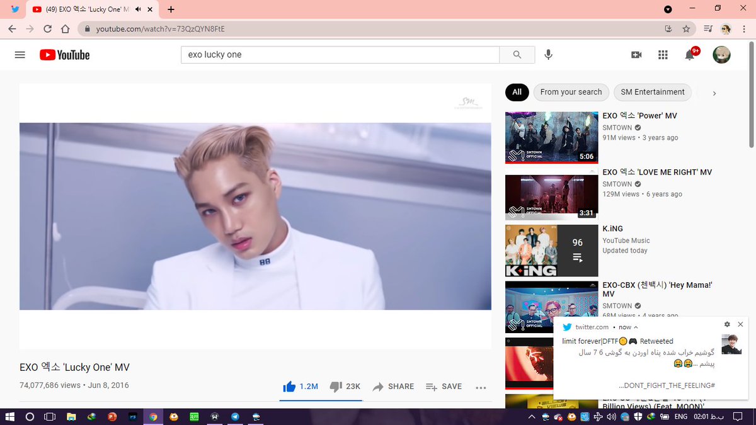Open File Explorer from the taskbar
756x425 pixels.
click(x=71, y=417)
